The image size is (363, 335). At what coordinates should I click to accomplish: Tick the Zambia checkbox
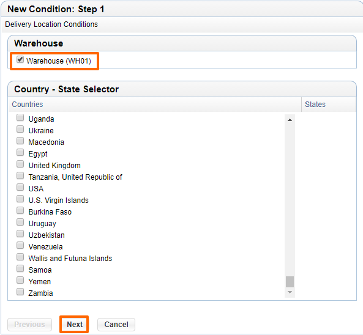[20, 292]
